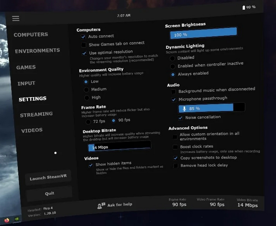Choose the 90 fps frame rate

pyautogui.click(x=114, y=121)
